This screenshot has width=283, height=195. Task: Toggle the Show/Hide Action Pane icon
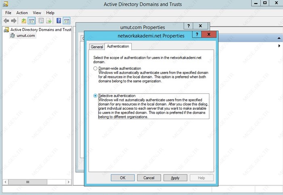coord(67,21)
